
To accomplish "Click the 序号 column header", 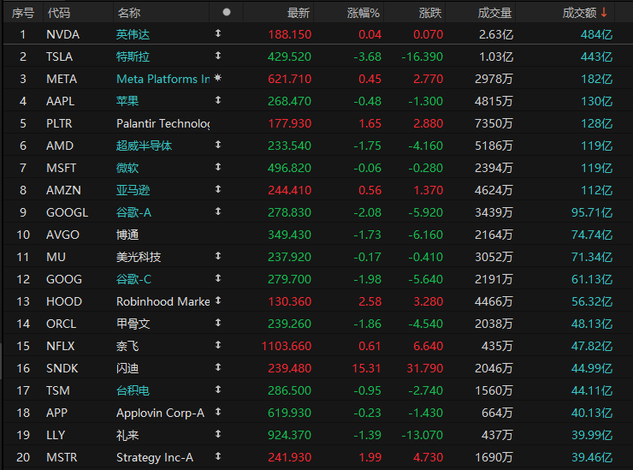I will tap(23, 13).
